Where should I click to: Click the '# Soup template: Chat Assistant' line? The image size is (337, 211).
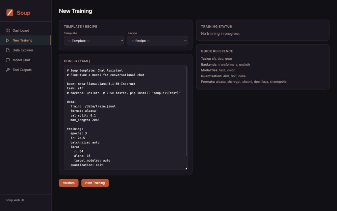click(95, 71)
